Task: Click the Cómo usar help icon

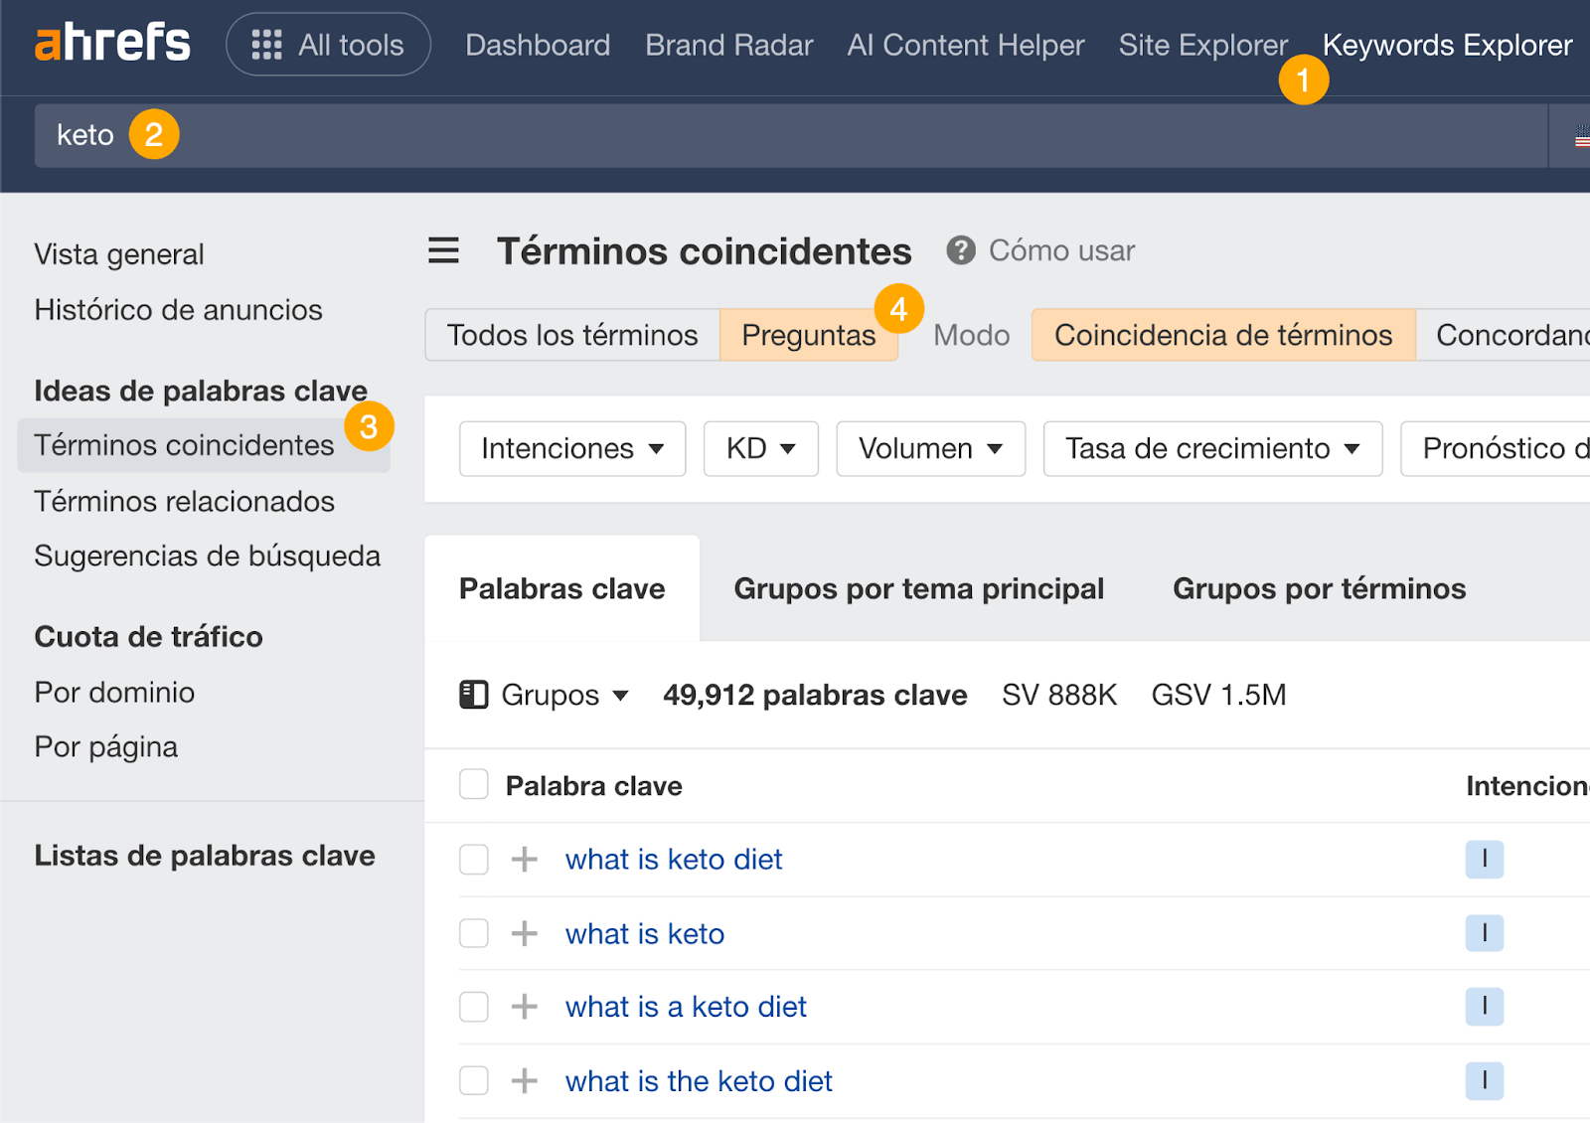Action: (x=960, y=250)
